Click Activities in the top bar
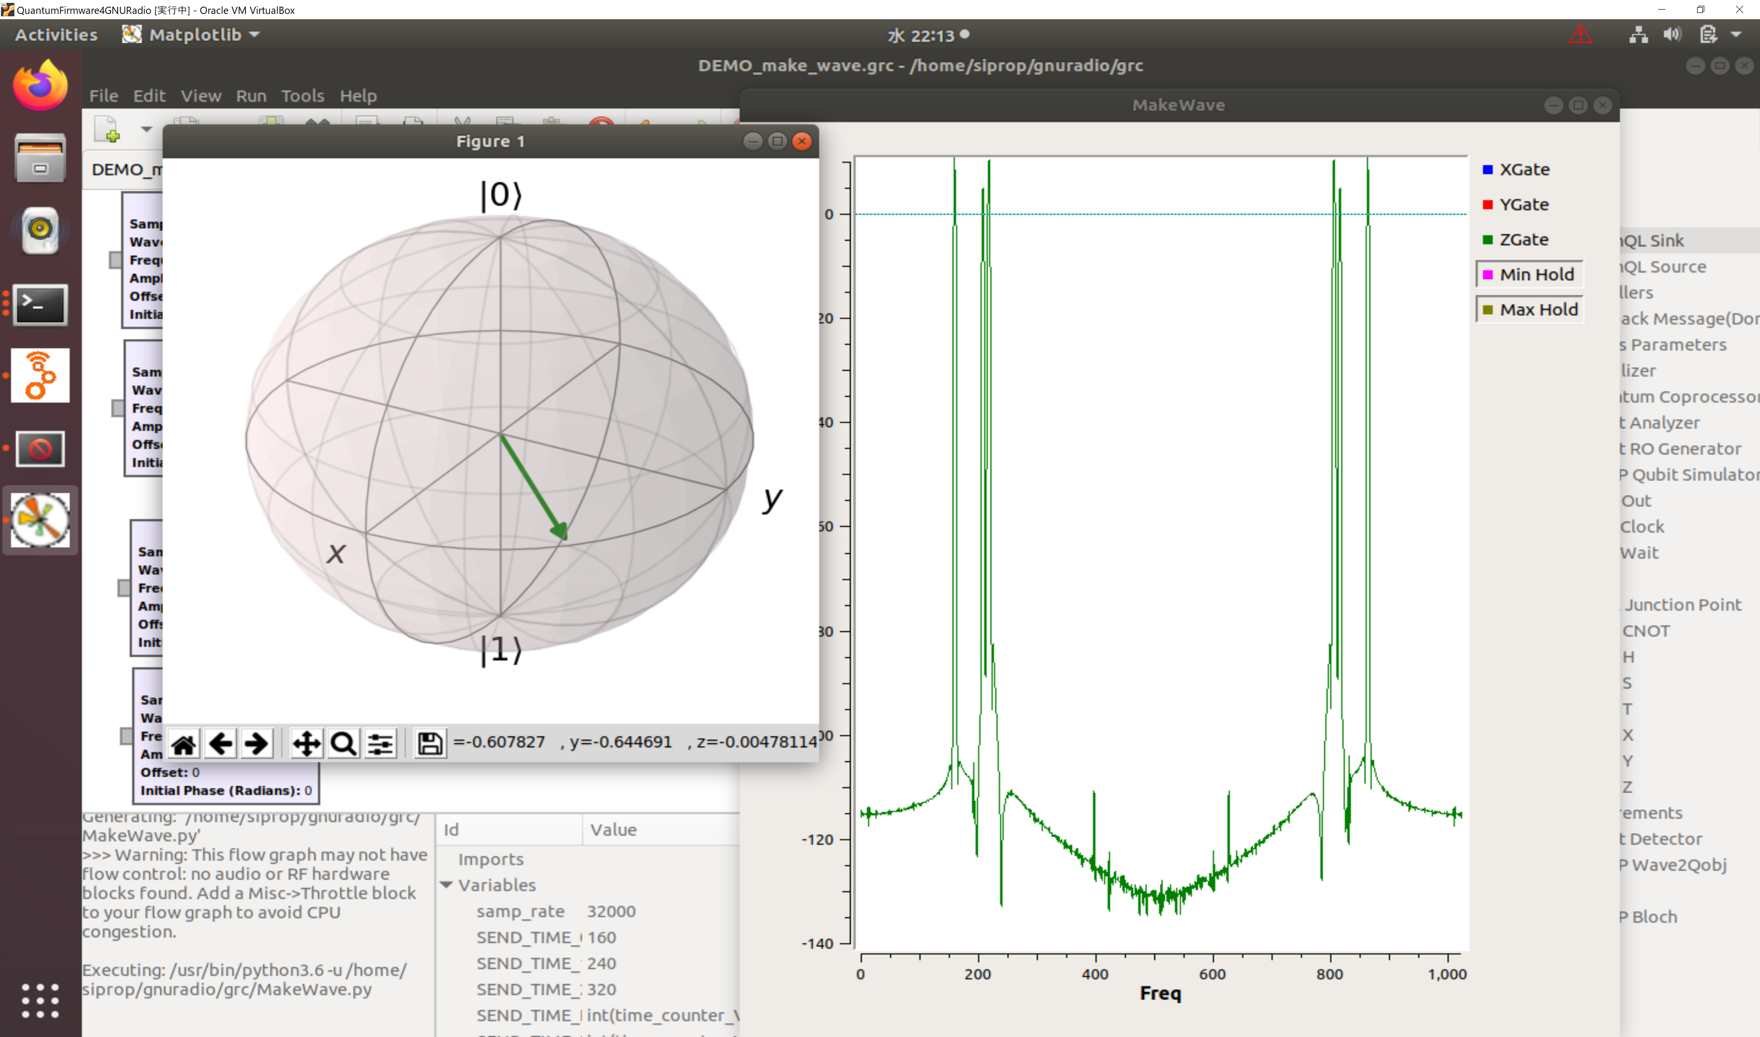This screenshot has height=1037, width=1760. [x=56, y=34]
